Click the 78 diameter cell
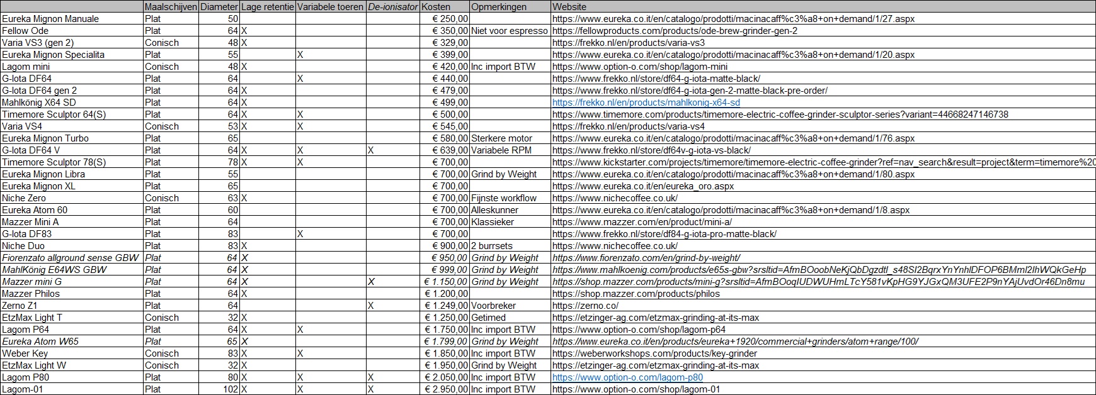 coord(219,162)
